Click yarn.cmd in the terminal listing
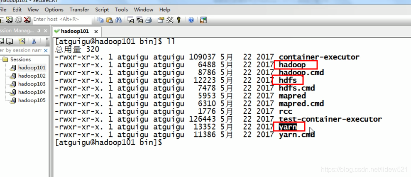Screen dimensions: 411x177 click(297, 135)
